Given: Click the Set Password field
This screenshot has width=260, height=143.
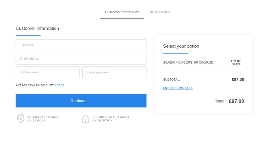Looking at the screenshot, I should (x=47, y=72).
